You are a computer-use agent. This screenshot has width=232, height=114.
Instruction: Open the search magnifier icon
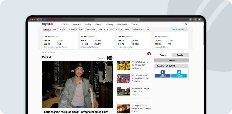tap(186, 25)
